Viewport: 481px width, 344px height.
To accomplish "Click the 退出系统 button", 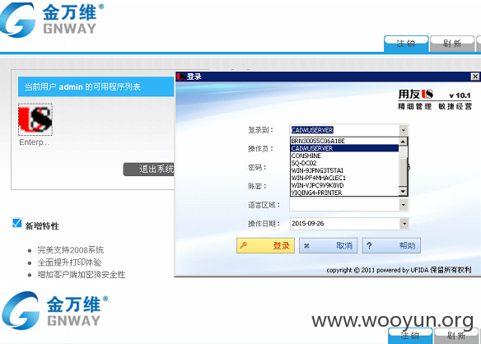I will coord(149,170).
